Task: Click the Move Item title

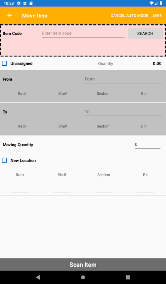Action: pos(35,16)
